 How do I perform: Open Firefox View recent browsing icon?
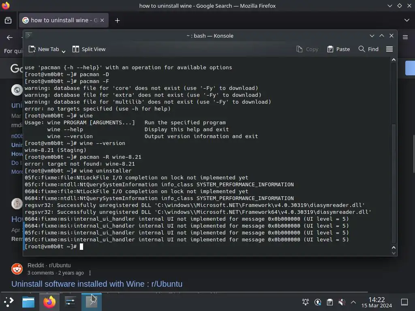[8, 20]
